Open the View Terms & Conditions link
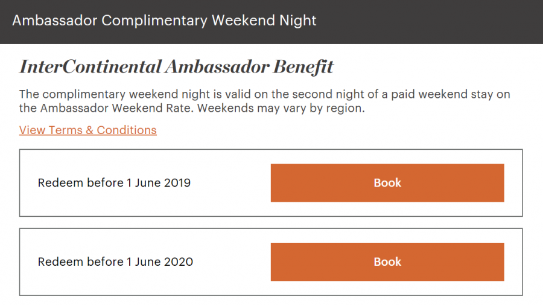Viewport: 543px width, 305px height. (87, 130)
